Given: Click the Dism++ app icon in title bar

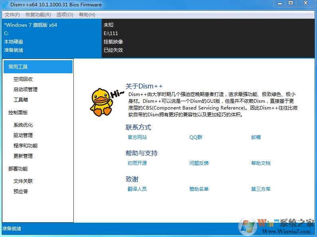Looking at the screenshot, I should (x=5, y=5).
